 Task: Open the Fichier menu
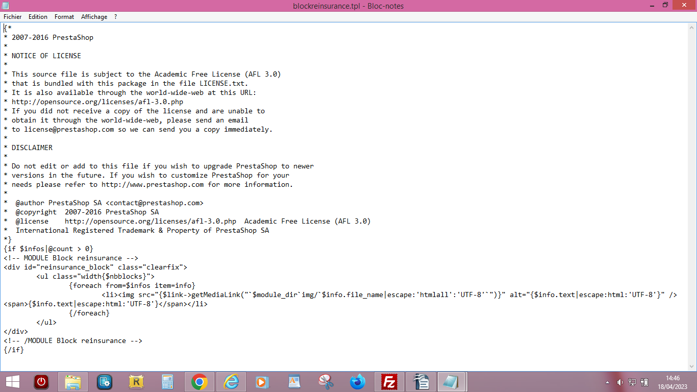13,17
